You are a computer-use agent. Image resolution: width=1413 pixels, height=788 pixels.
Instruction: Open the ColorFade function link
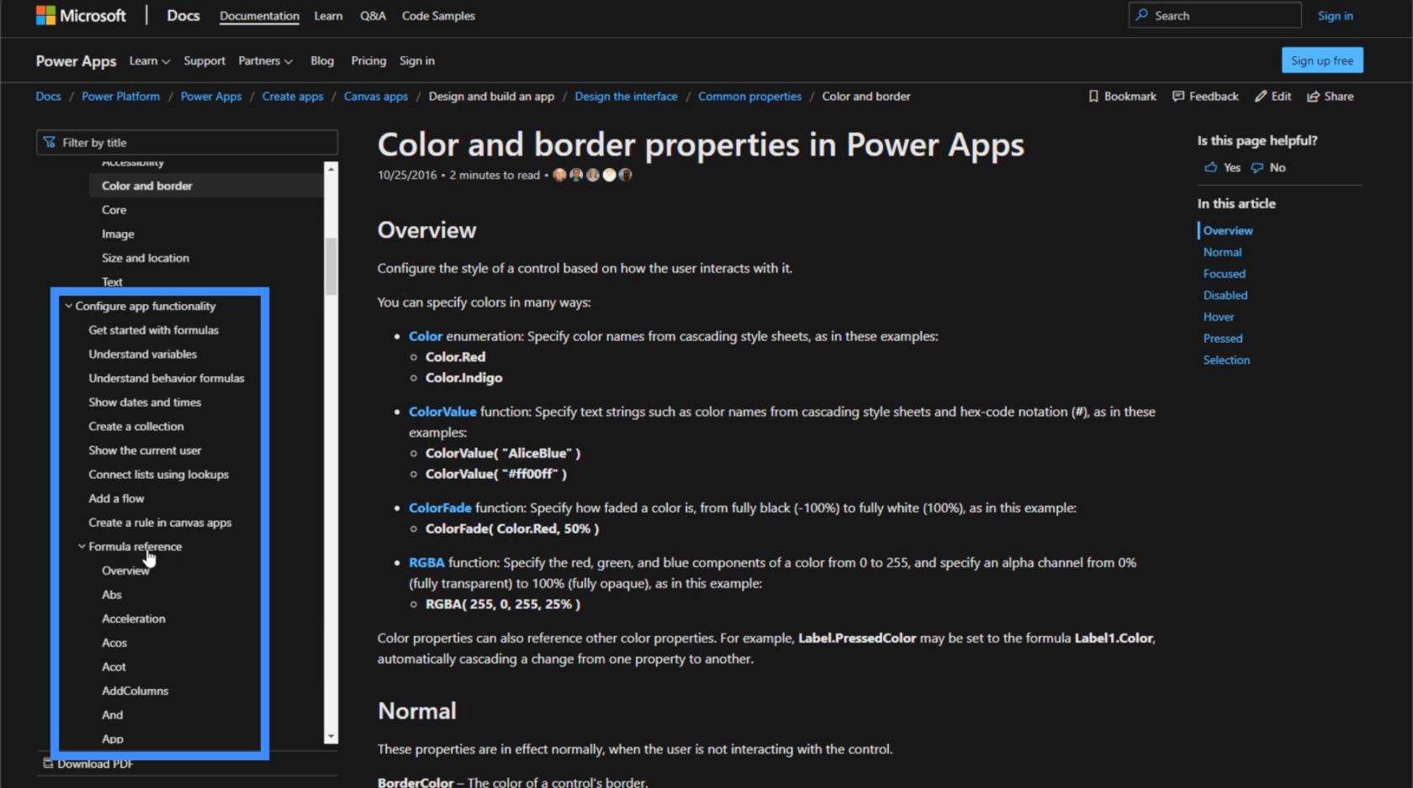tap(440, 508)
